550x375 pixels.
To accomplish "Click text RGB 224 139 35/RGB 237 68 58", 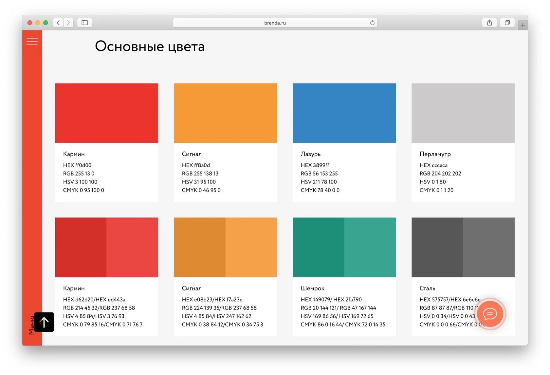I will [x=219, y=308].
